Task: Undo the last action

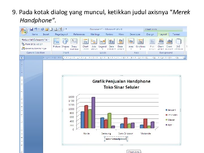Action: (36, 29)
